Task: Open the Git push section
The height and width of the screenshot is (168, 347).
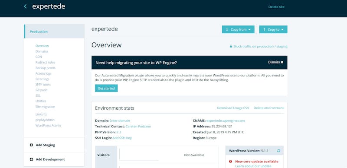Action: [41, 90]
